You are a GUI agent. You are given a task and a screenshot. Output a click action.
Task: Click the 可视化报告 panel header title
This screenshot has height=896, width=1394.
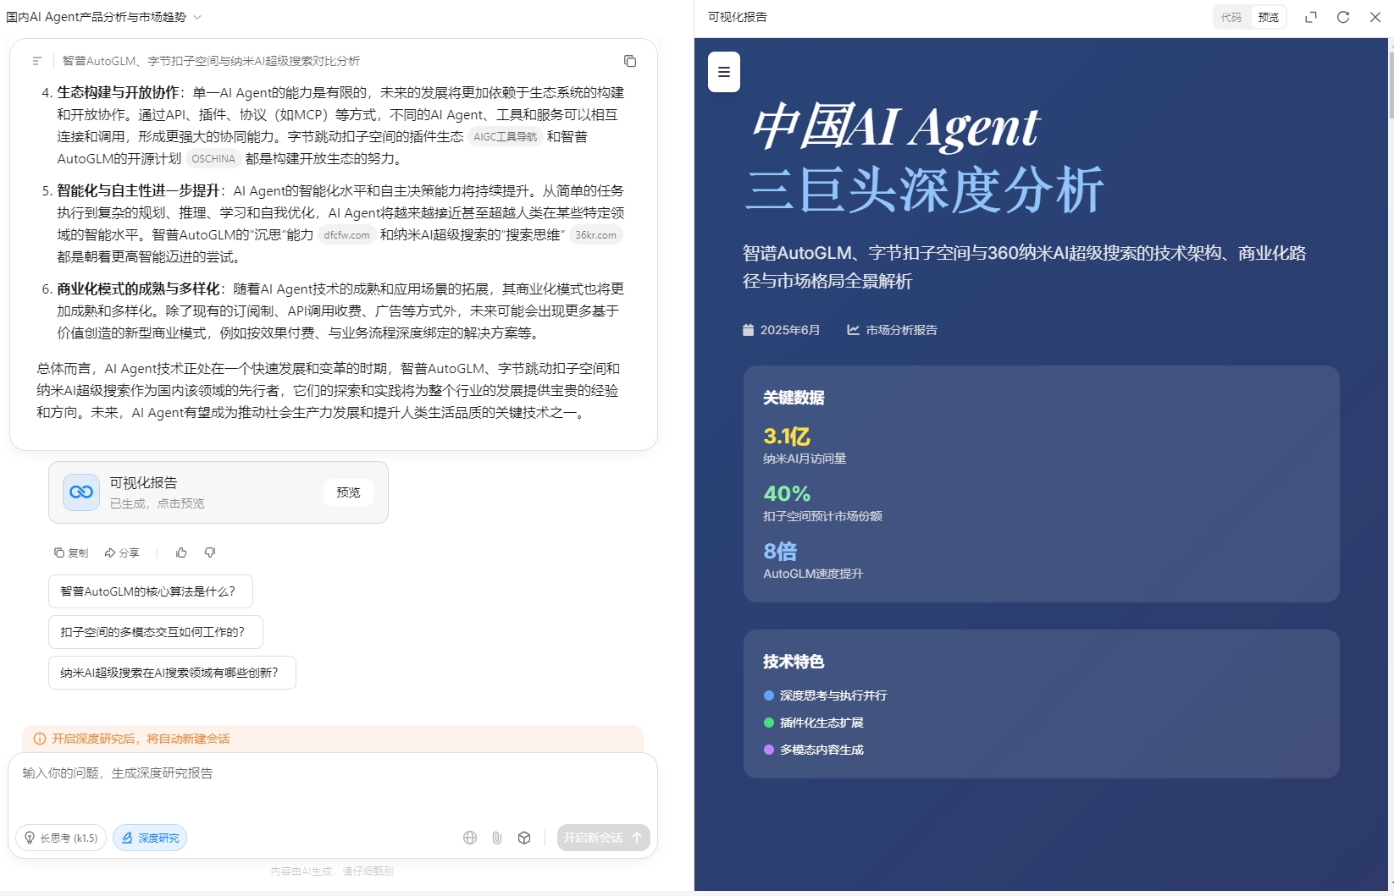point(738,17)
